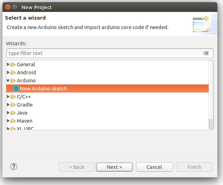Expand the C/C++ category arrow
The width and height of the screenshot is (223, 185).
point(8,97)
